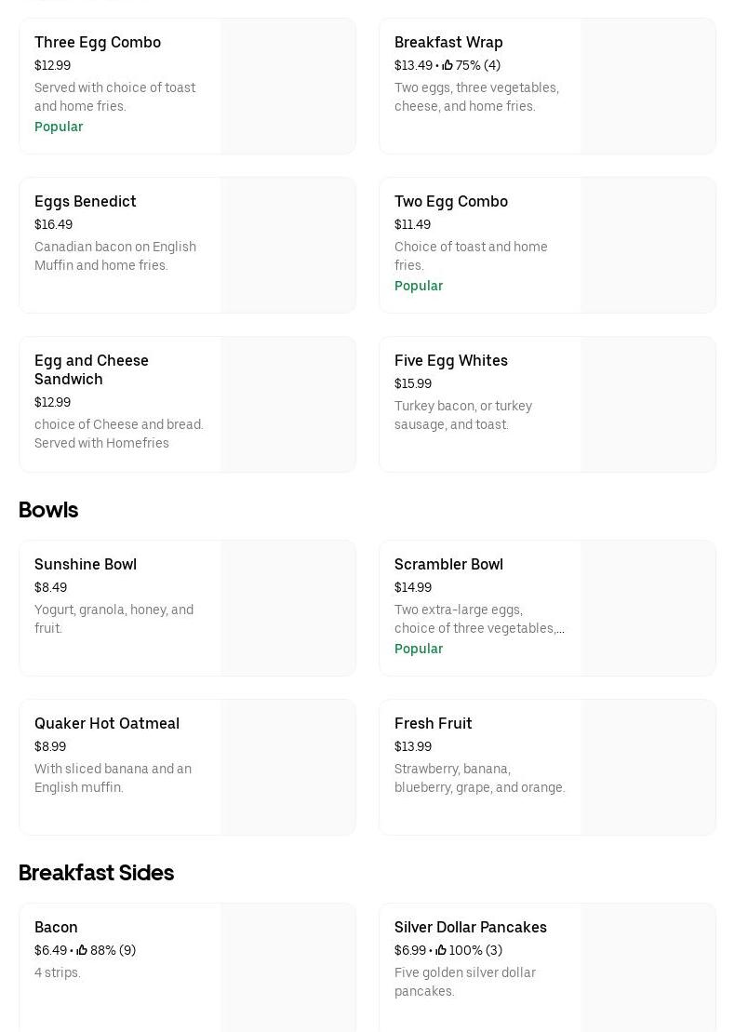Open the Fresh Fruit bowl title

click(434, 723)
